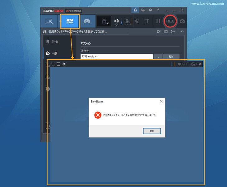This screenshot has width=227, height=187.
Task: Open the image list picture icon
Action: coord(166,31)
